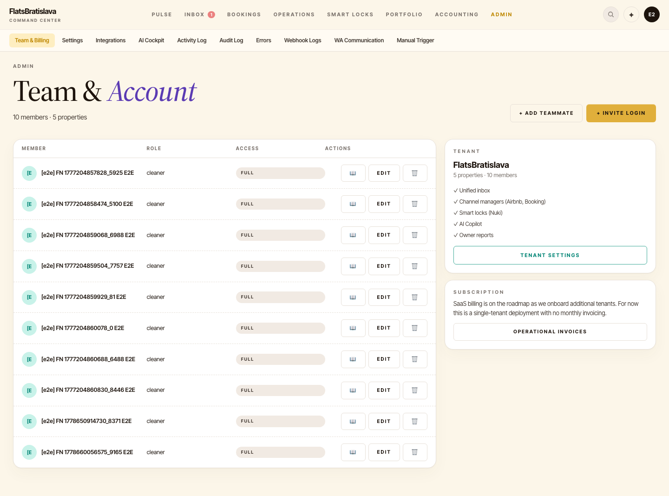669x496 pixels.
Task: Click FlatsBratislava Command Center logo
Action: coord(35,15)
